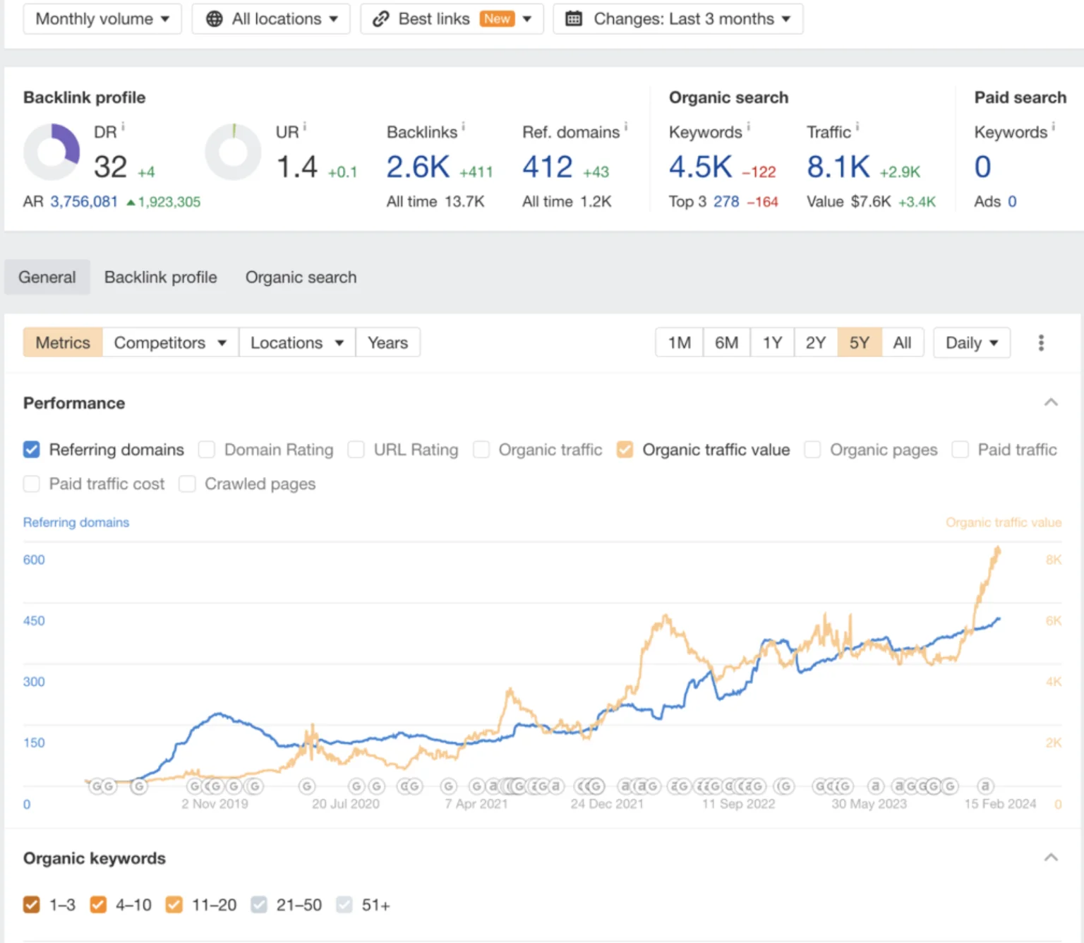Screen dimensions: 1084x943
Task: Click the info icon next to Backlinks
Action: [x=463, y=127]
